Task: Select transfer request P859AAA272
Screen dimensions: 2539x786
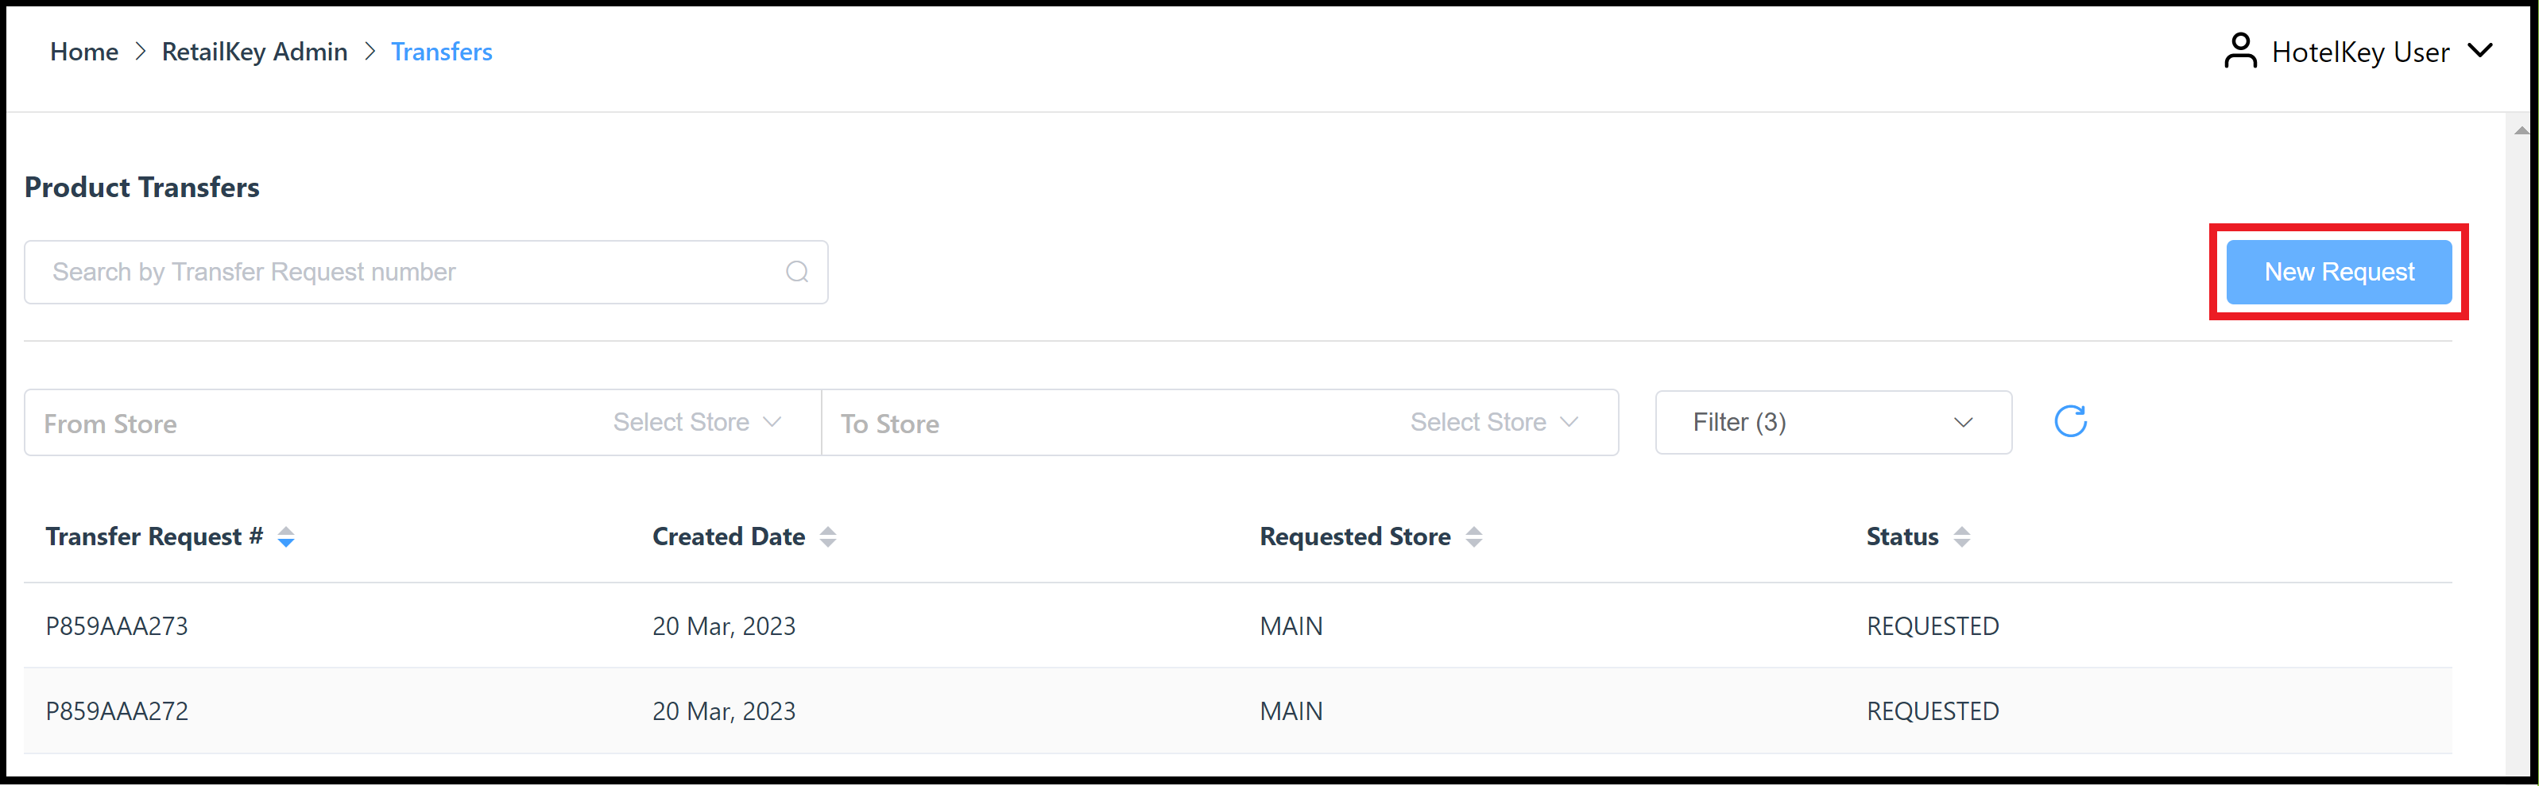Action: [x=116, y=710]
